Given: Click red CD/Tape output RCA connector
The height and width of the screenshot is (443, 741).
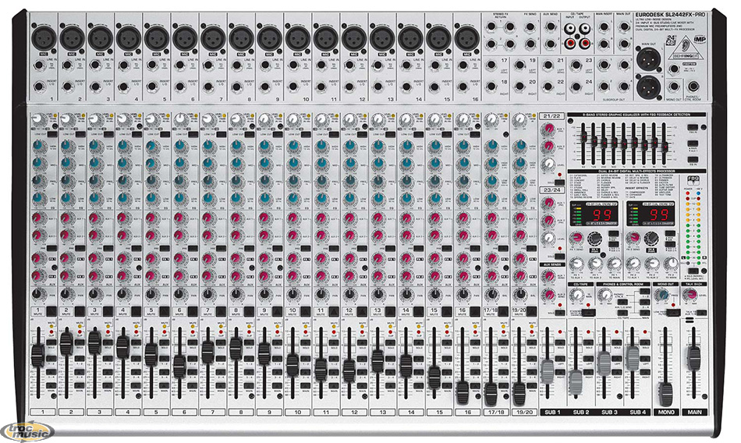Looking at the screenshot, I should pos(586,44).
